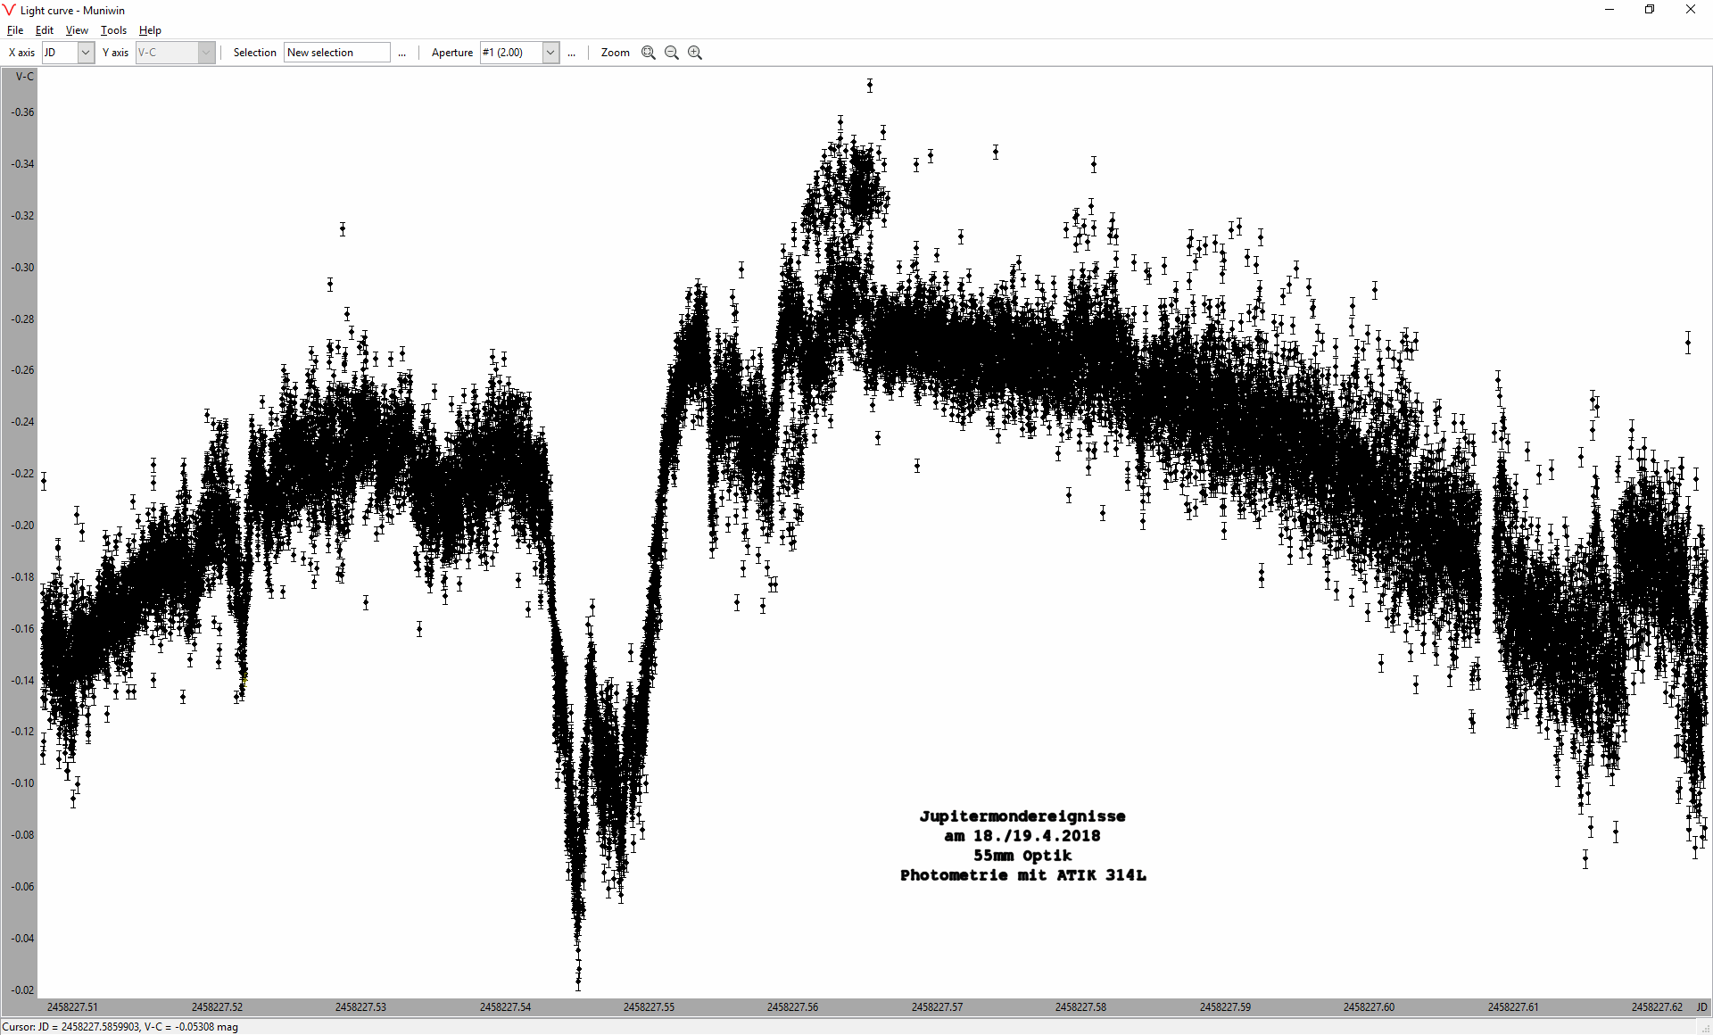
Task: Click the zoom to fit icon
Action: pyautogui.click(x=649, y=53)
